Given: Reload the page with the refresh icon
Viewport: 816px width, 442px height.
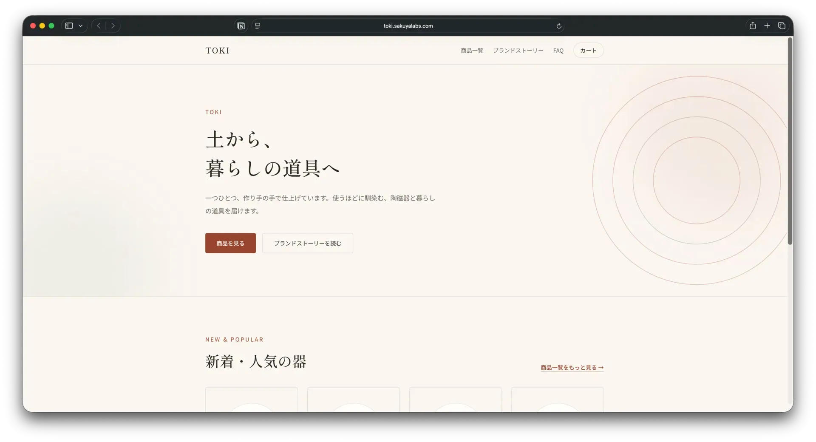Looking at the screenshot, I should click(x=559, y=26).
